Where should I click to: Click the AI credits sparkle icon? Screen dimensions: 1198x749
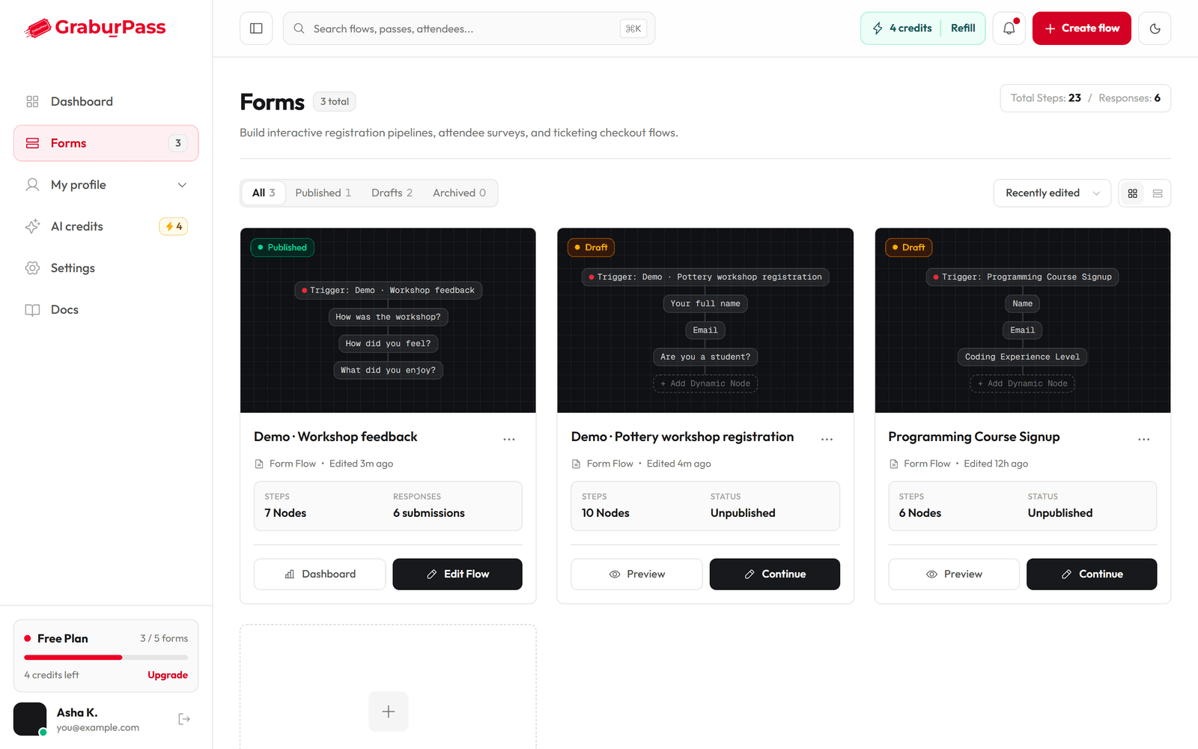click(32, 226)
